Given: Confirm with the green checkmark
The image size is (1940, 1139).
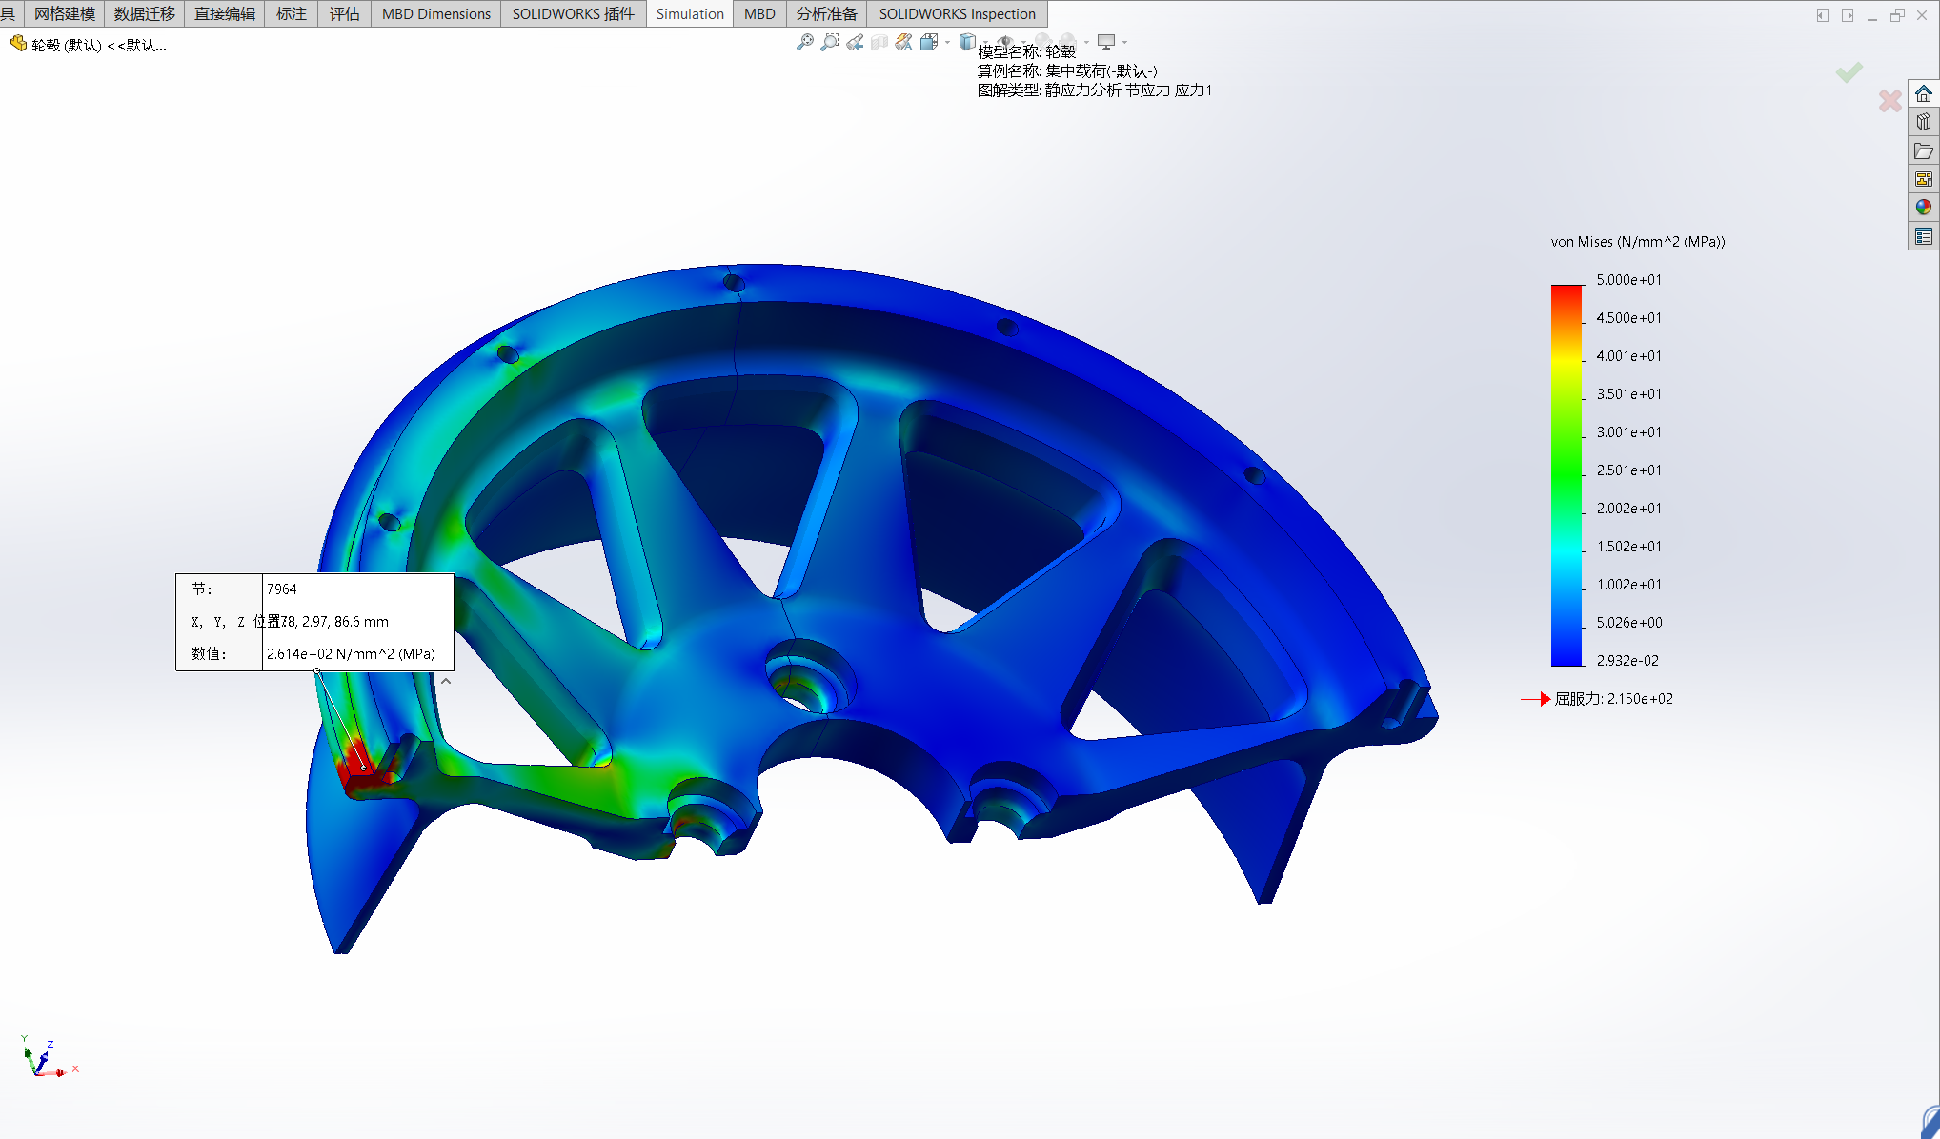Looking at the screenshot, I should click(1849, 72).
